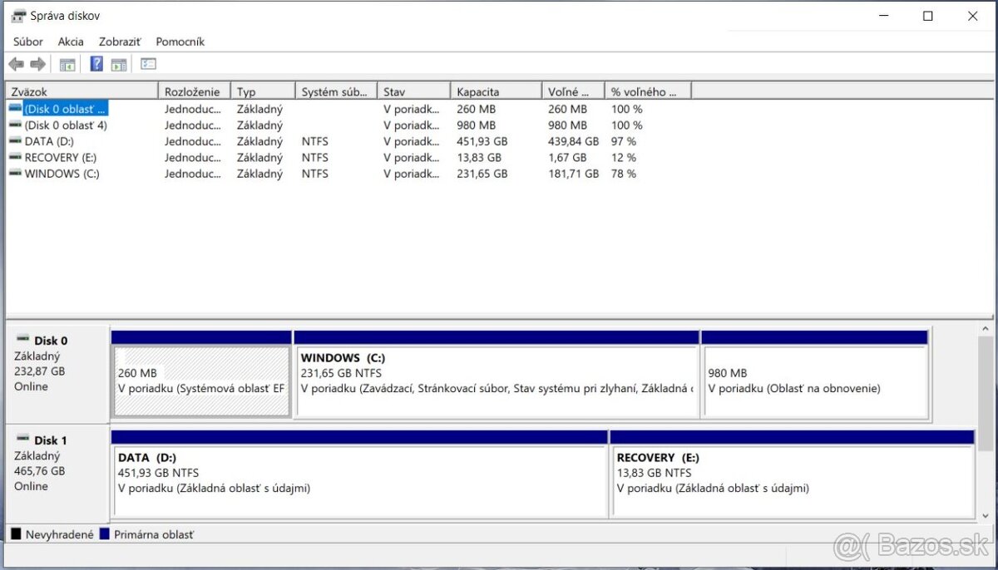
Task: Click the disk icon beside WINDOWS (C:)
Action: [x=16, y=174]
